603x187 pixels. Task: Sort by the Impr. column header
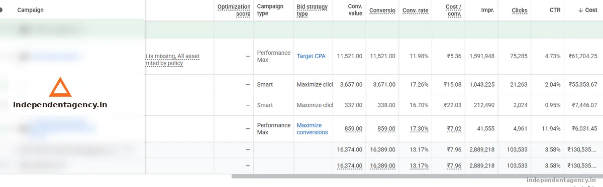[x=487, y=10]
